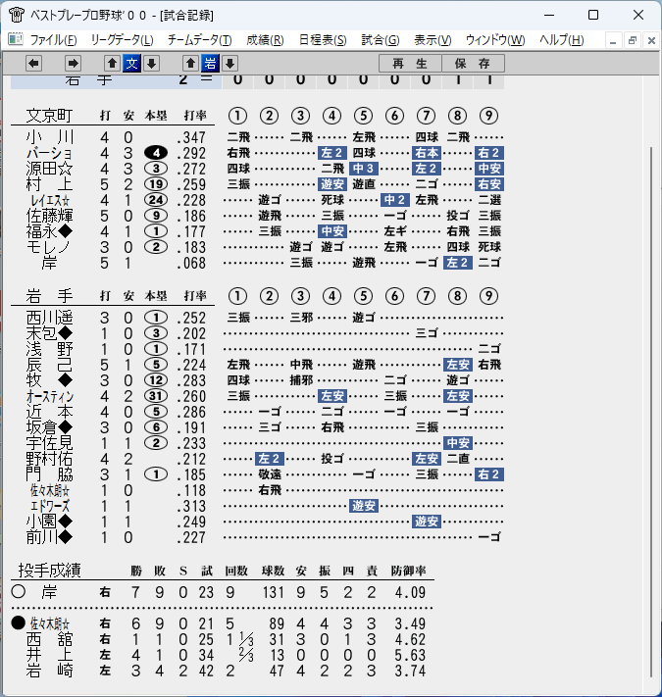
Task: Restore the inner document window
Action: [633, 40]
